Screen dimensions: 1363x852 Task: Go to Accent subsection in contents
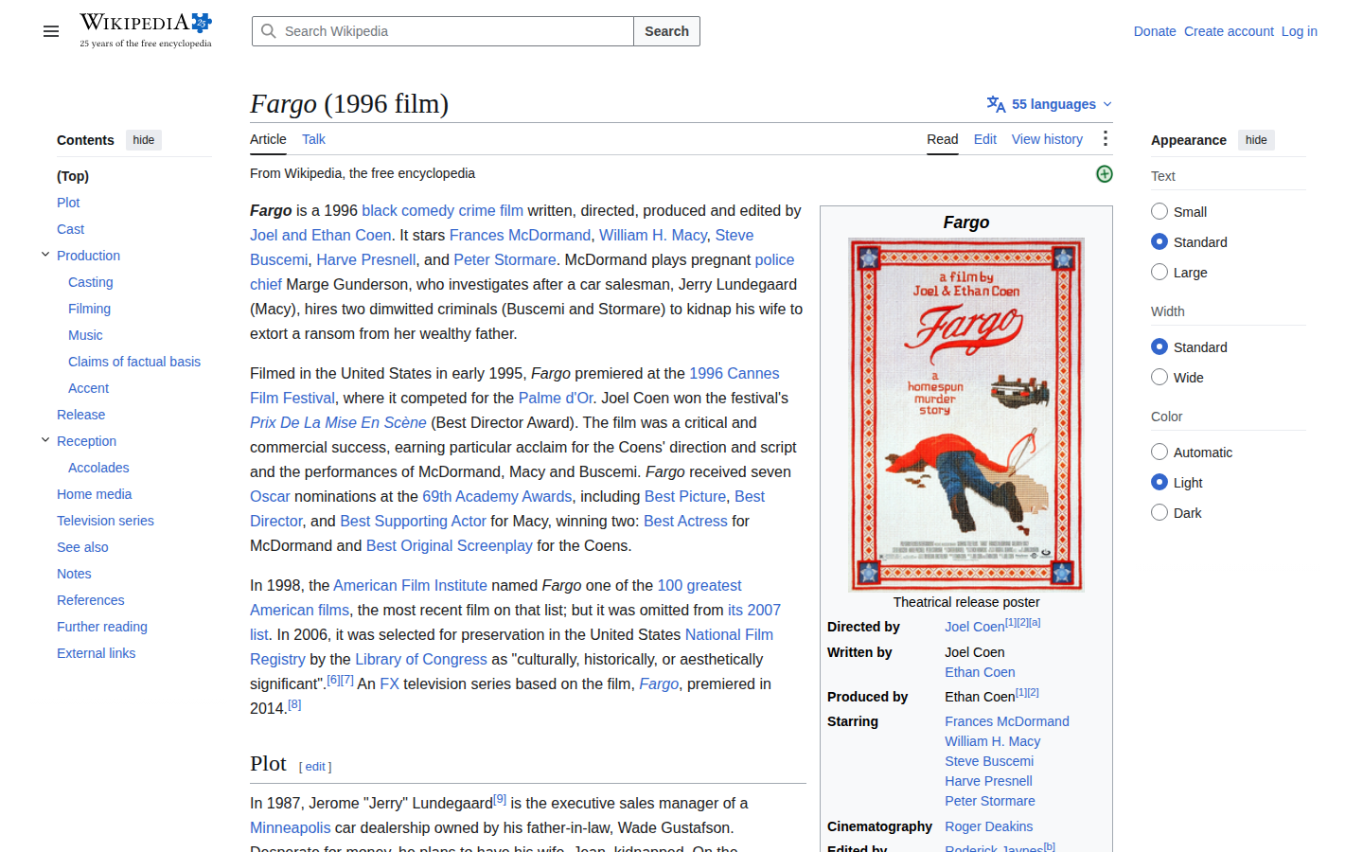click(x=88, y=388)
